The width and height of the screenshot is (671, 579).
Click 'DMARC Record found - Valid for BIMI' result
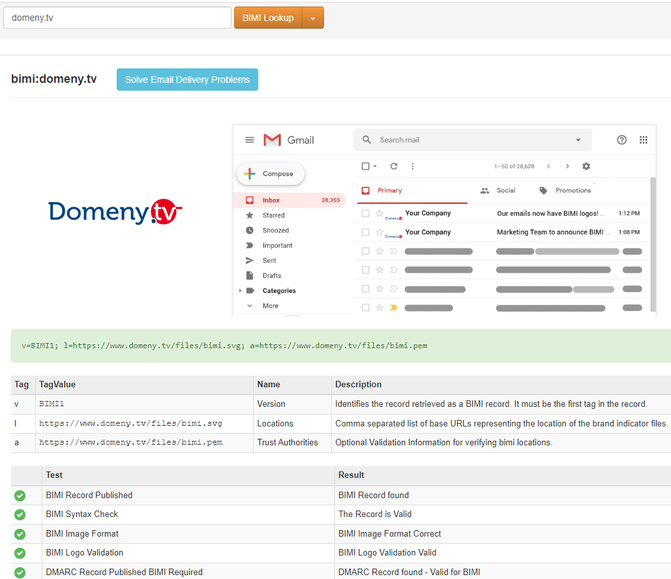pyautogui.click(x=409, y=572)
